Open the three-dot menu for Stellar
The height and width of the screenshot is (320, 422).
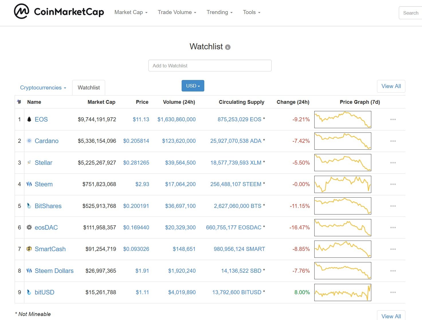click(x=393, y=163)
